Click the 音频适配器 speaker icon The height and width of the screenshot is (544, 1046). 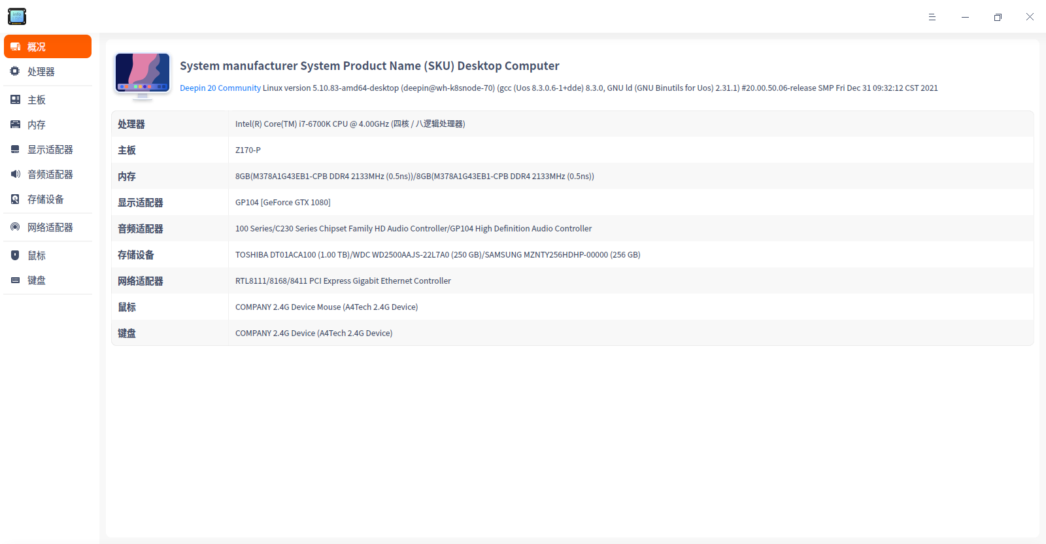point(15,174)
